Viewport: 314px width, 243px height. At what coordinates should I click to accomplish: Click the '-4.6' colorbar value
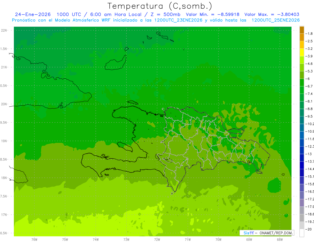coord(309,64)
